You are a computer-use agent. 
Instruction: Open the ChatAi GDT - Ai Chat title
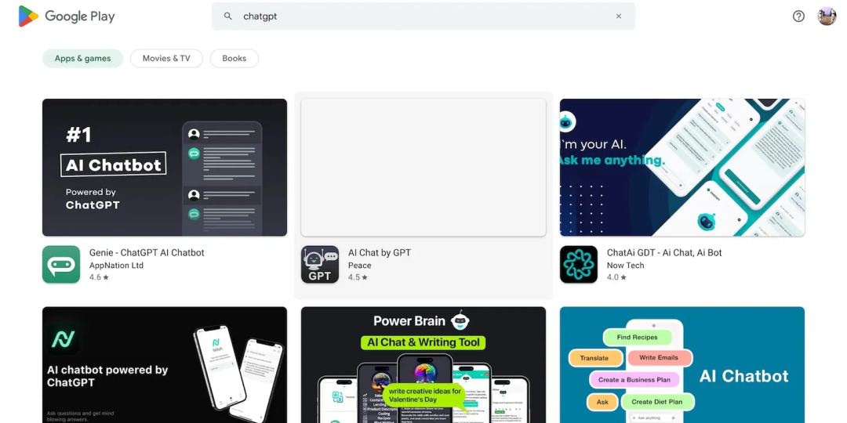[664, 253]
